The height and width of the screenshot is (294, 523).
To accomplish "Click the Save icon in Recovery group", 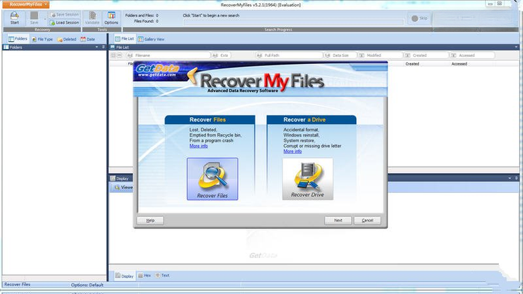I will pos(34,18).
